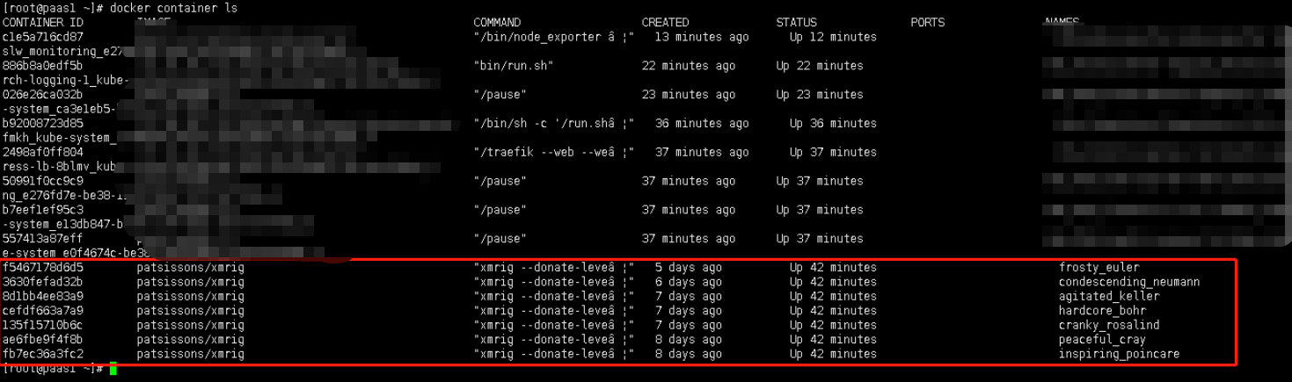Click the bottom [root@paas1 ~]# prompt text
Screen dimensions: 1292x382
coord(54,369)
